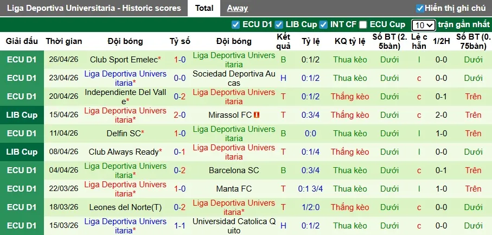The image size is (492, 235).
Task: Open the Club Always Ready team link
Action: click(124, 152)
